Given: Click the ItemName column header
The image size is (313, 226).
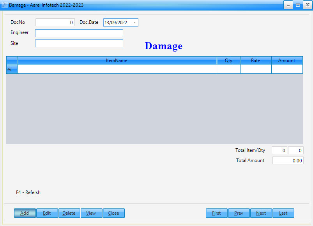Looking at the screenshot, I should click(x=117, y=61).
